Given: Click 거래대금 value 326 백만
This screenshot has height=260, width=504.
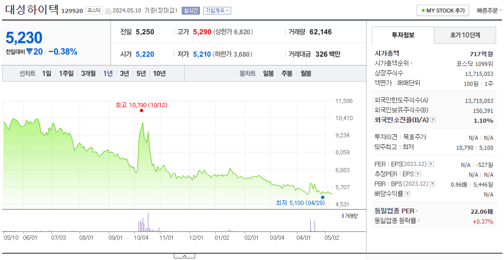Looking at the screenshot, I should point(328,54).
